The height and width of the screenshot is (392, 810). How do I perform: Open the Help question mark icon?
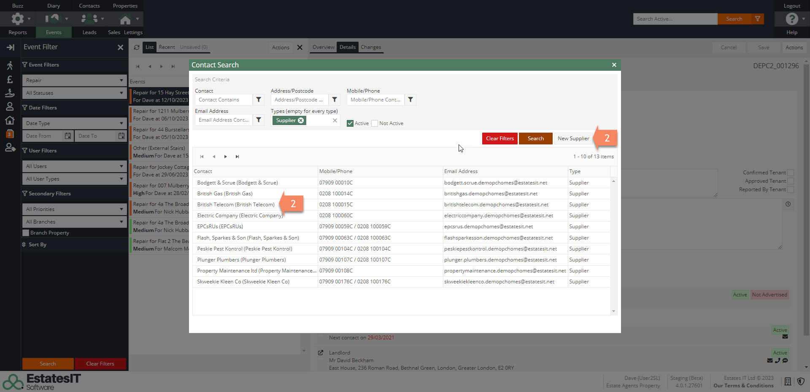pyautogui.click(x=791, y=19)
